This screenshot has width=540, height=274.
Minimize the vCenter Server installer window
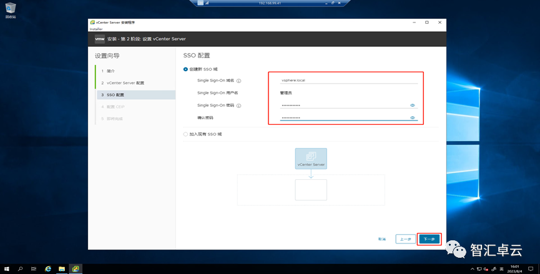414,22
